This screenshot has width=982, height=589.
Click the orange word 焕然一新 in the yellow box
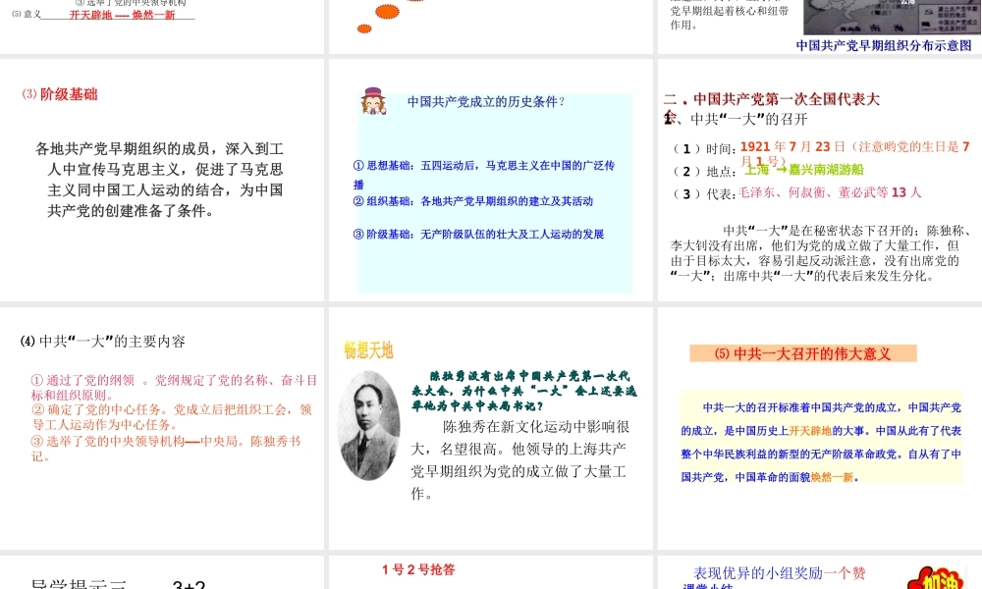click(832, 478)
